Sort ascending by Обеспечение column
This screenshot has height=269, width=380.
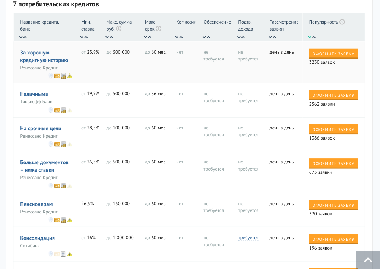point(208,37)
